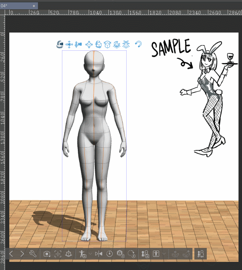
Task: Reset the figure pose clock icon
Action: [x=110, y=254]
